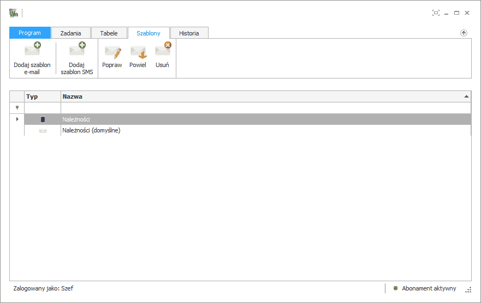Toggle the Nazwa sort direction arrow

(466, 96)
